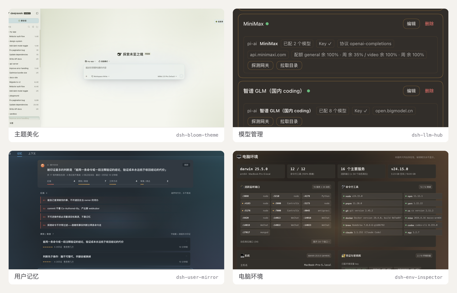Switch to the 记忆 tab
Screen dimensions: 457x293
pos(20,153)
